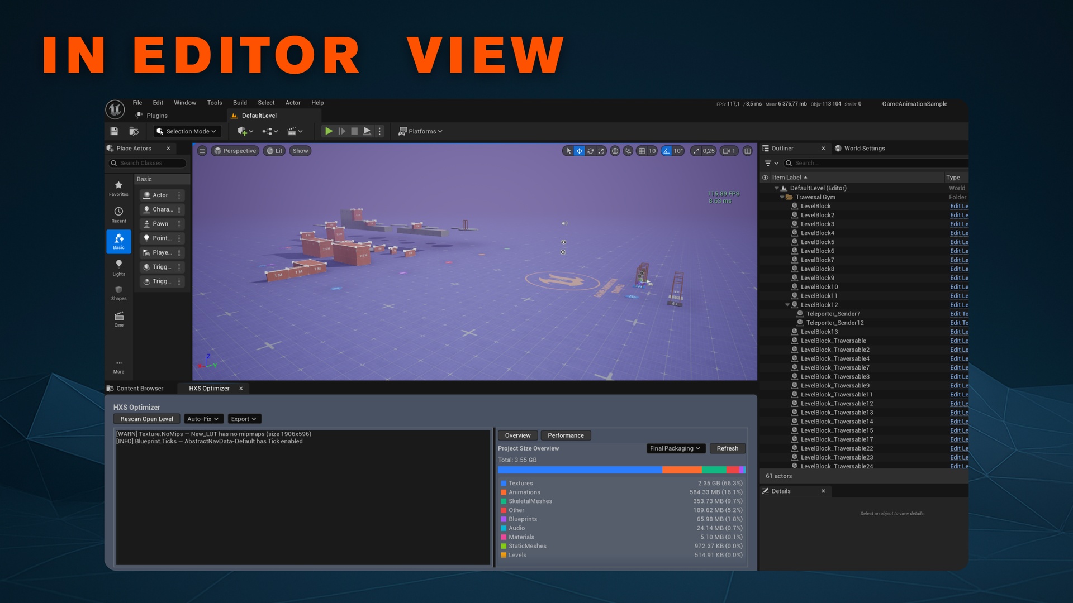
Task: Choose the Select objects arrow tool in the viewport
Action: (569, 151)
